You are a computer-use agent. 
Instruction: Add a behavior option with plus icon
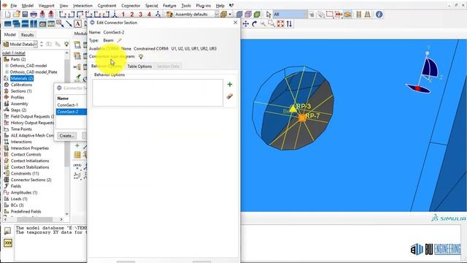pyautogui.click(x=230, y=85)
